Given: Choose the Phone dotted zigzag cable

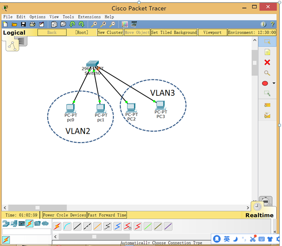Looking at the screenshot, I should pos(108,226).
